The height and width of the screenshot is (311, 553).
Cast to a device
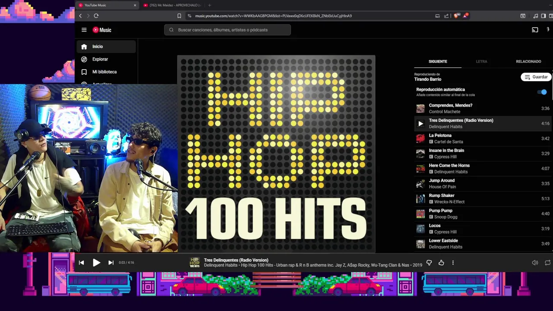pyautogui.click(x=535, y=30)
